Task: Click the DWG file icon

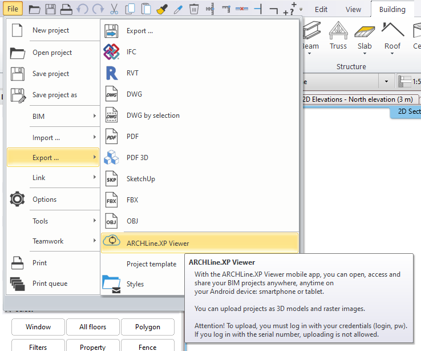Action: 111,94
